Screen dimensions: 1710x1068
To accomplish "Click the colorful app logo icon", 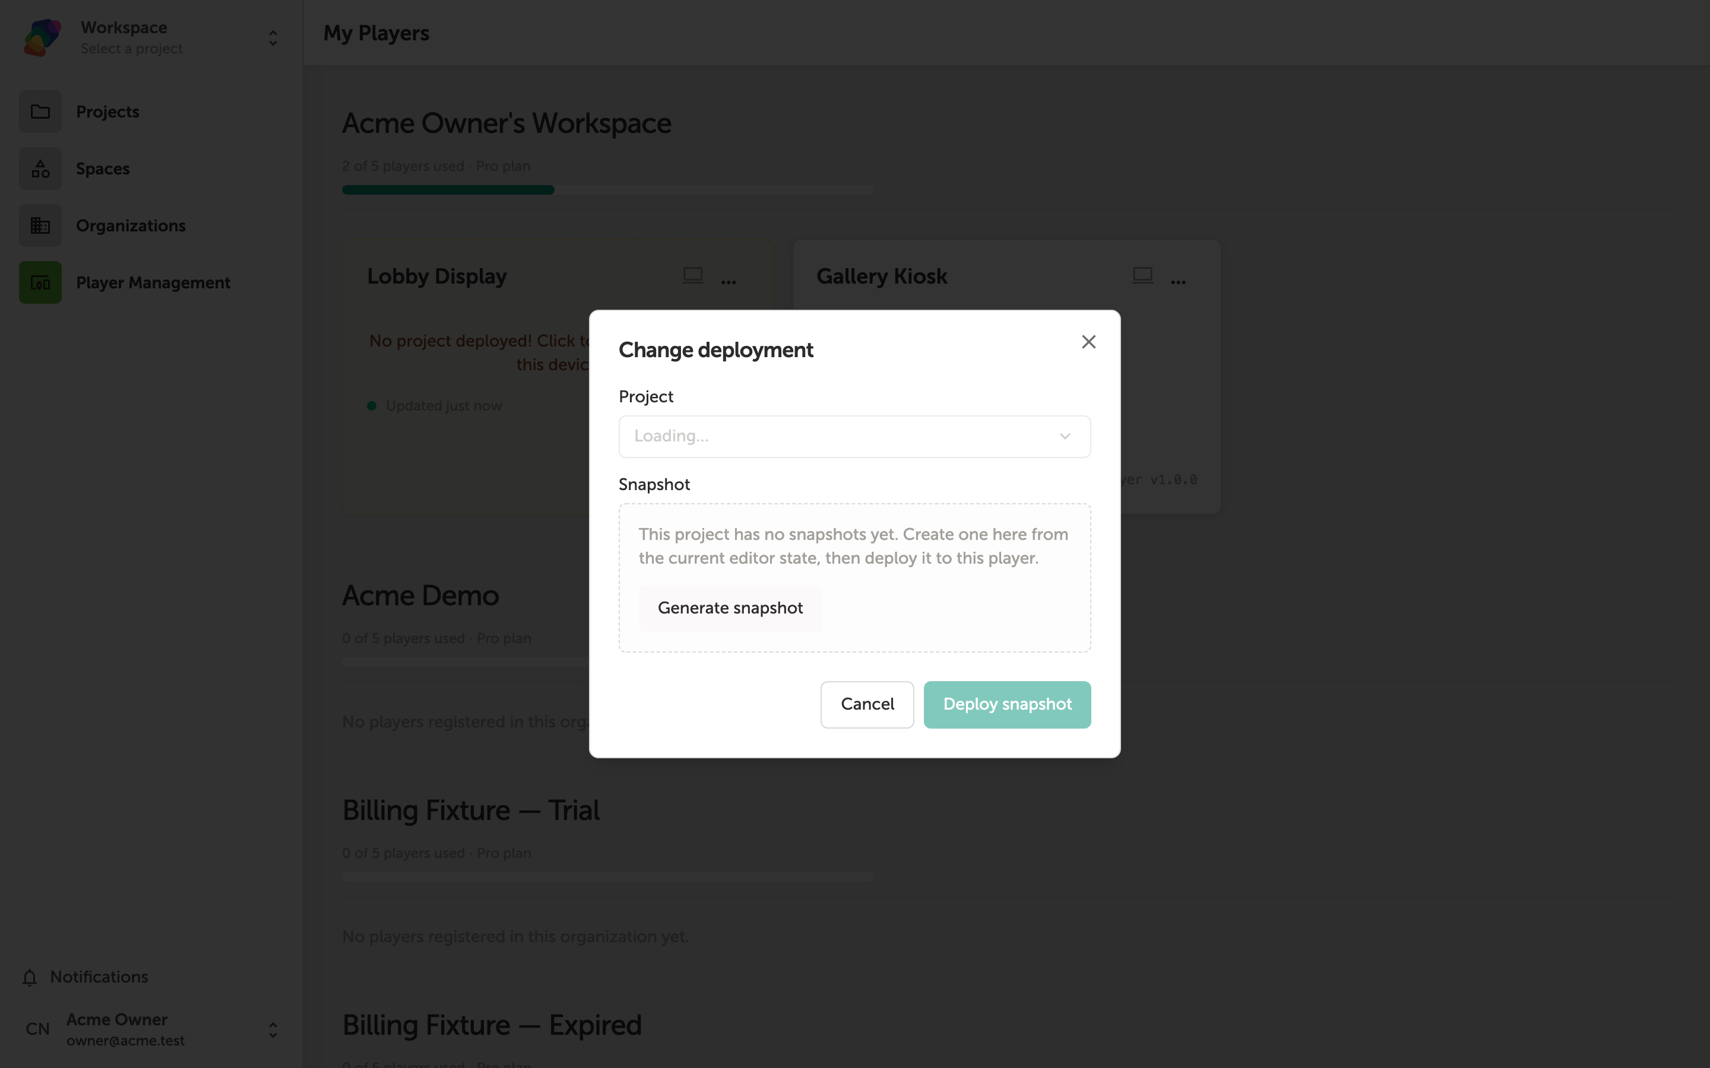I will click(x=42, y=37).
